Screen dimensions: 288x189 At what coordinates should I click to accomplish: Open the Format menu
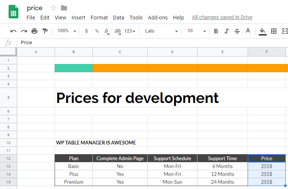[99, 18]
